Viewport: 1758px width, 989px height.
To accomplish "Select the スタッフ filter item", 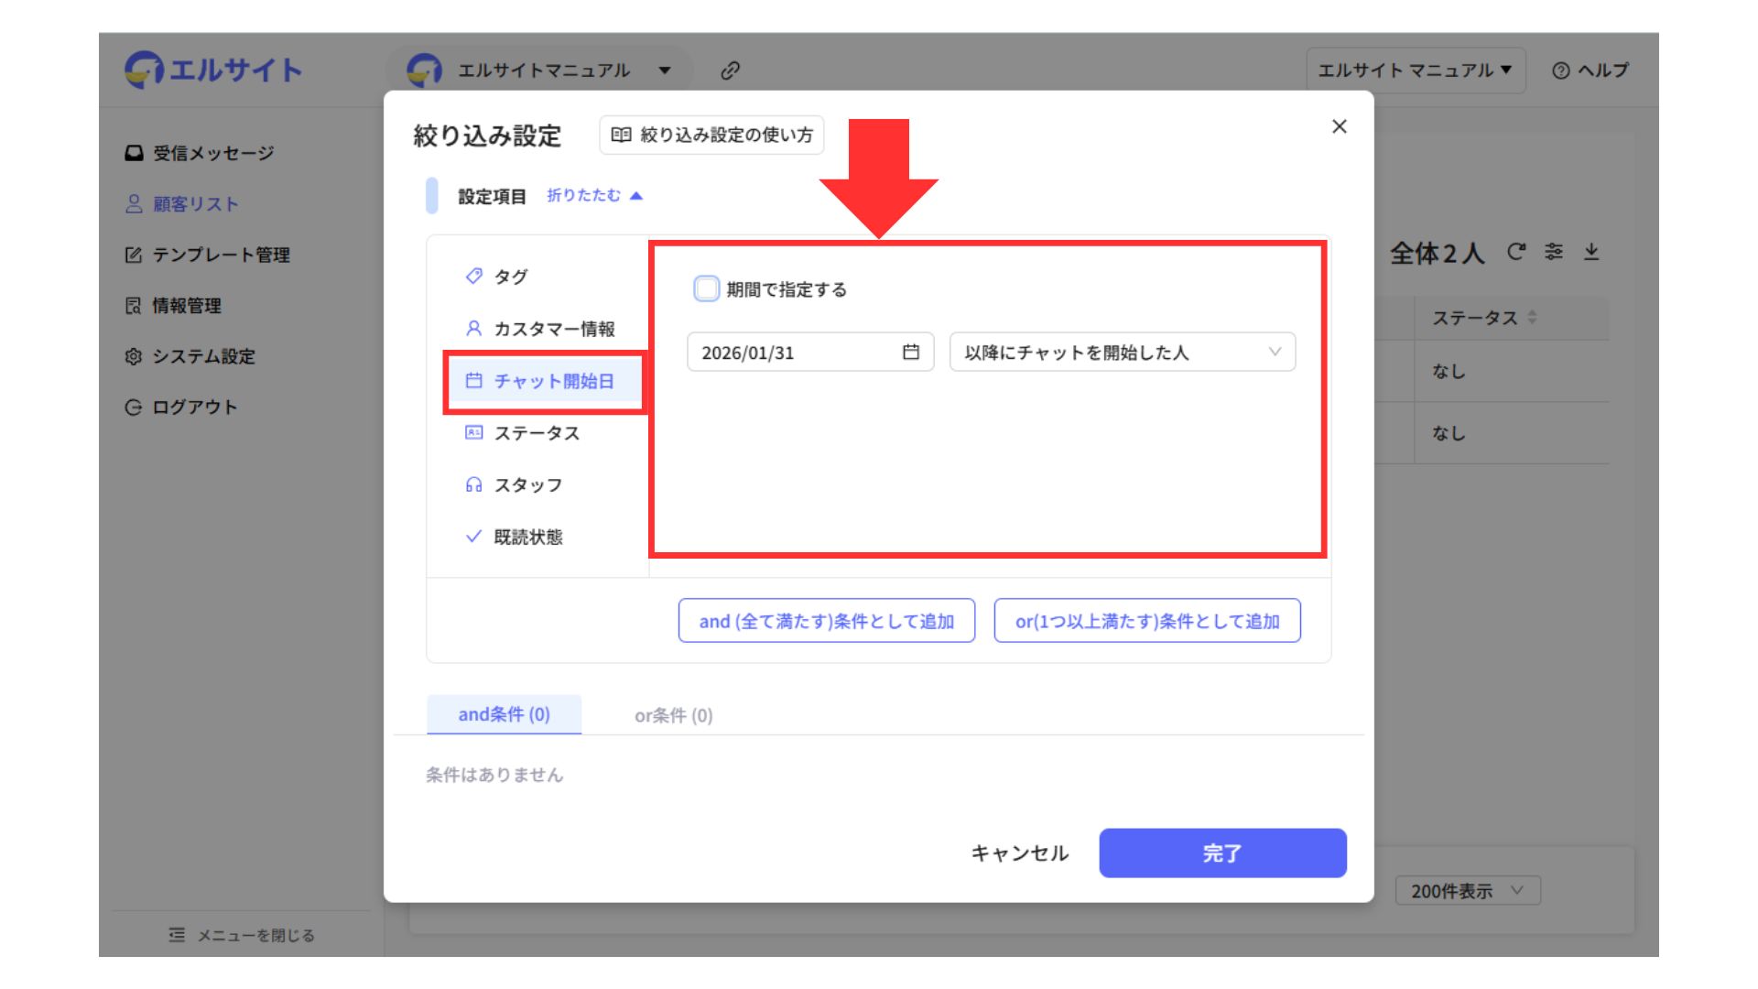I will coord(527,485).
